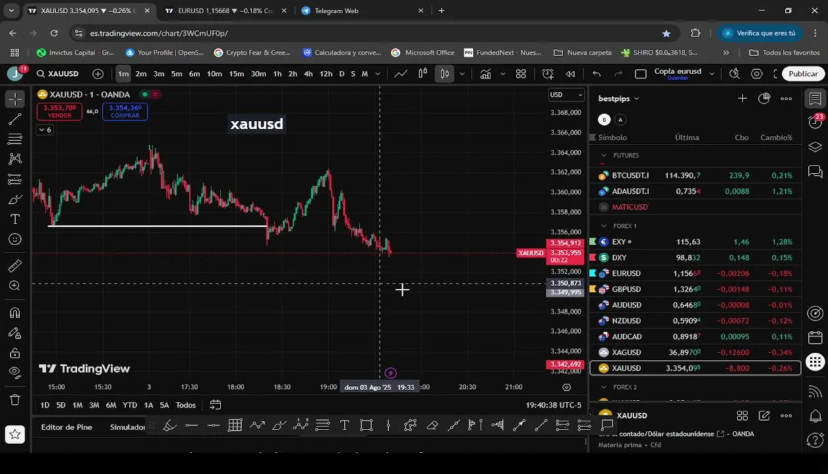The width and height of the screenshot is (828, 474).
Task: Start bar replay mode
Action: pos(571,74)
